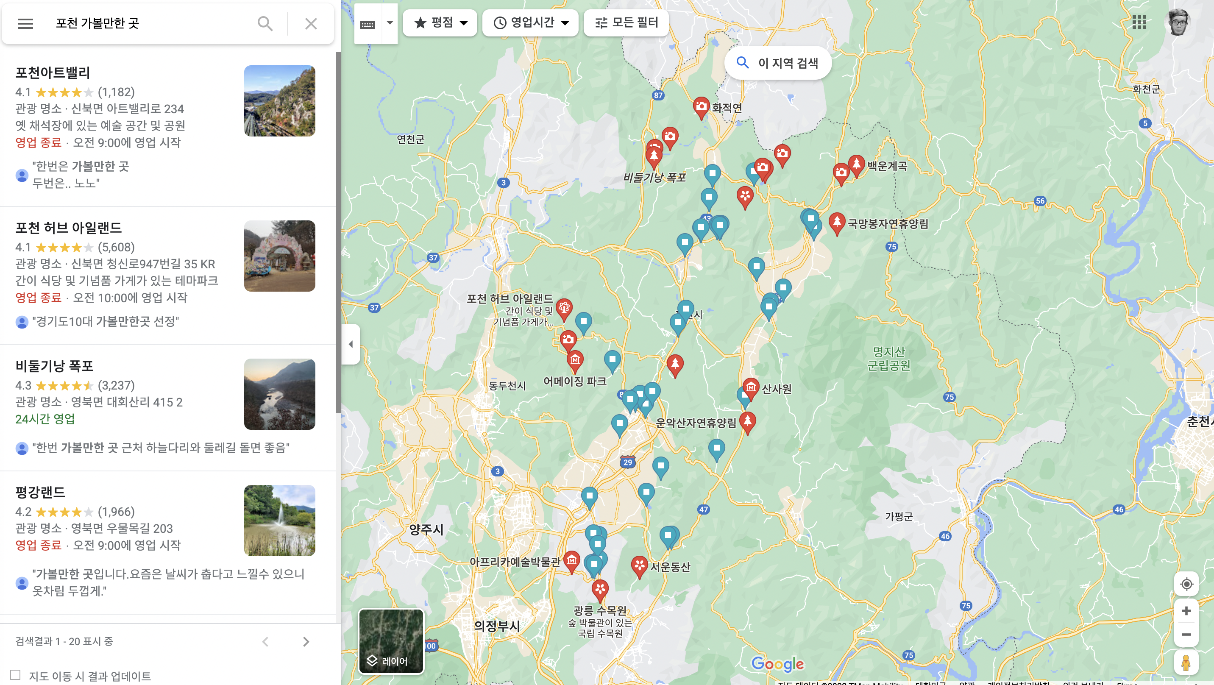Expand the 평점 rating filter dropdown
Viewport: 1214px width, 685px height.
pyautogui.click(x=440, y=22)
